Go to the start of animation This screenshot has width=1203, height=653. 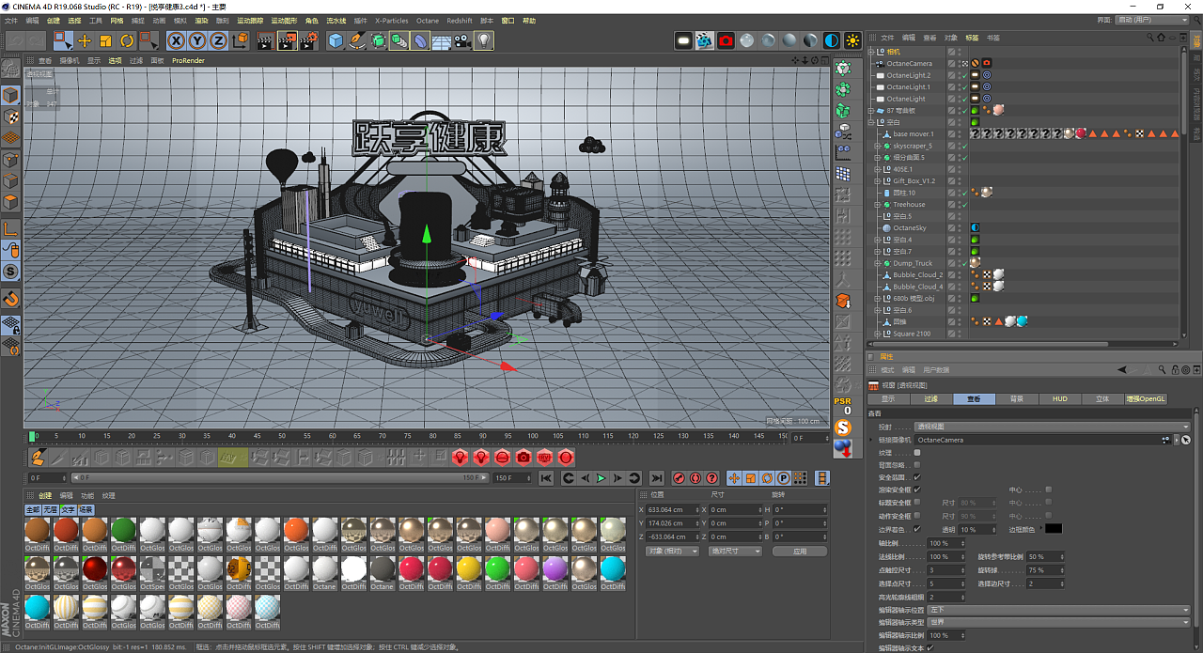pos(546,478)
